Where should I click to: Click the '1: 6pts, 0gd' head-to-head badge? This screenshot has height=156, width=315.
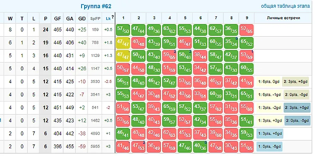[268, 81]
